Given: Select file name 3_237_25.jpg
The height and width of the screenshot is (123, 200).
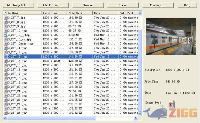Looking at the screenshot, I should [17, 108].
